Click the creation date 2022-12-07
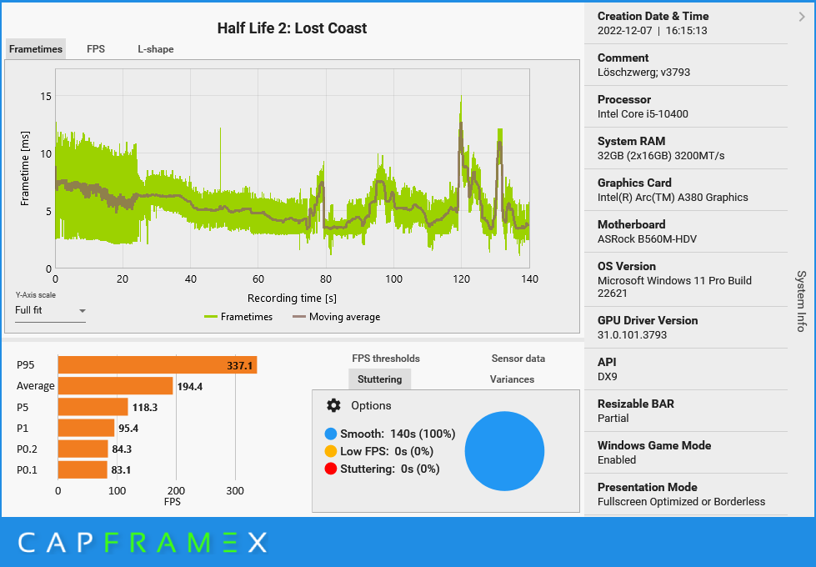Viewport: 816px width, 567px height. [x=624, y=31]
